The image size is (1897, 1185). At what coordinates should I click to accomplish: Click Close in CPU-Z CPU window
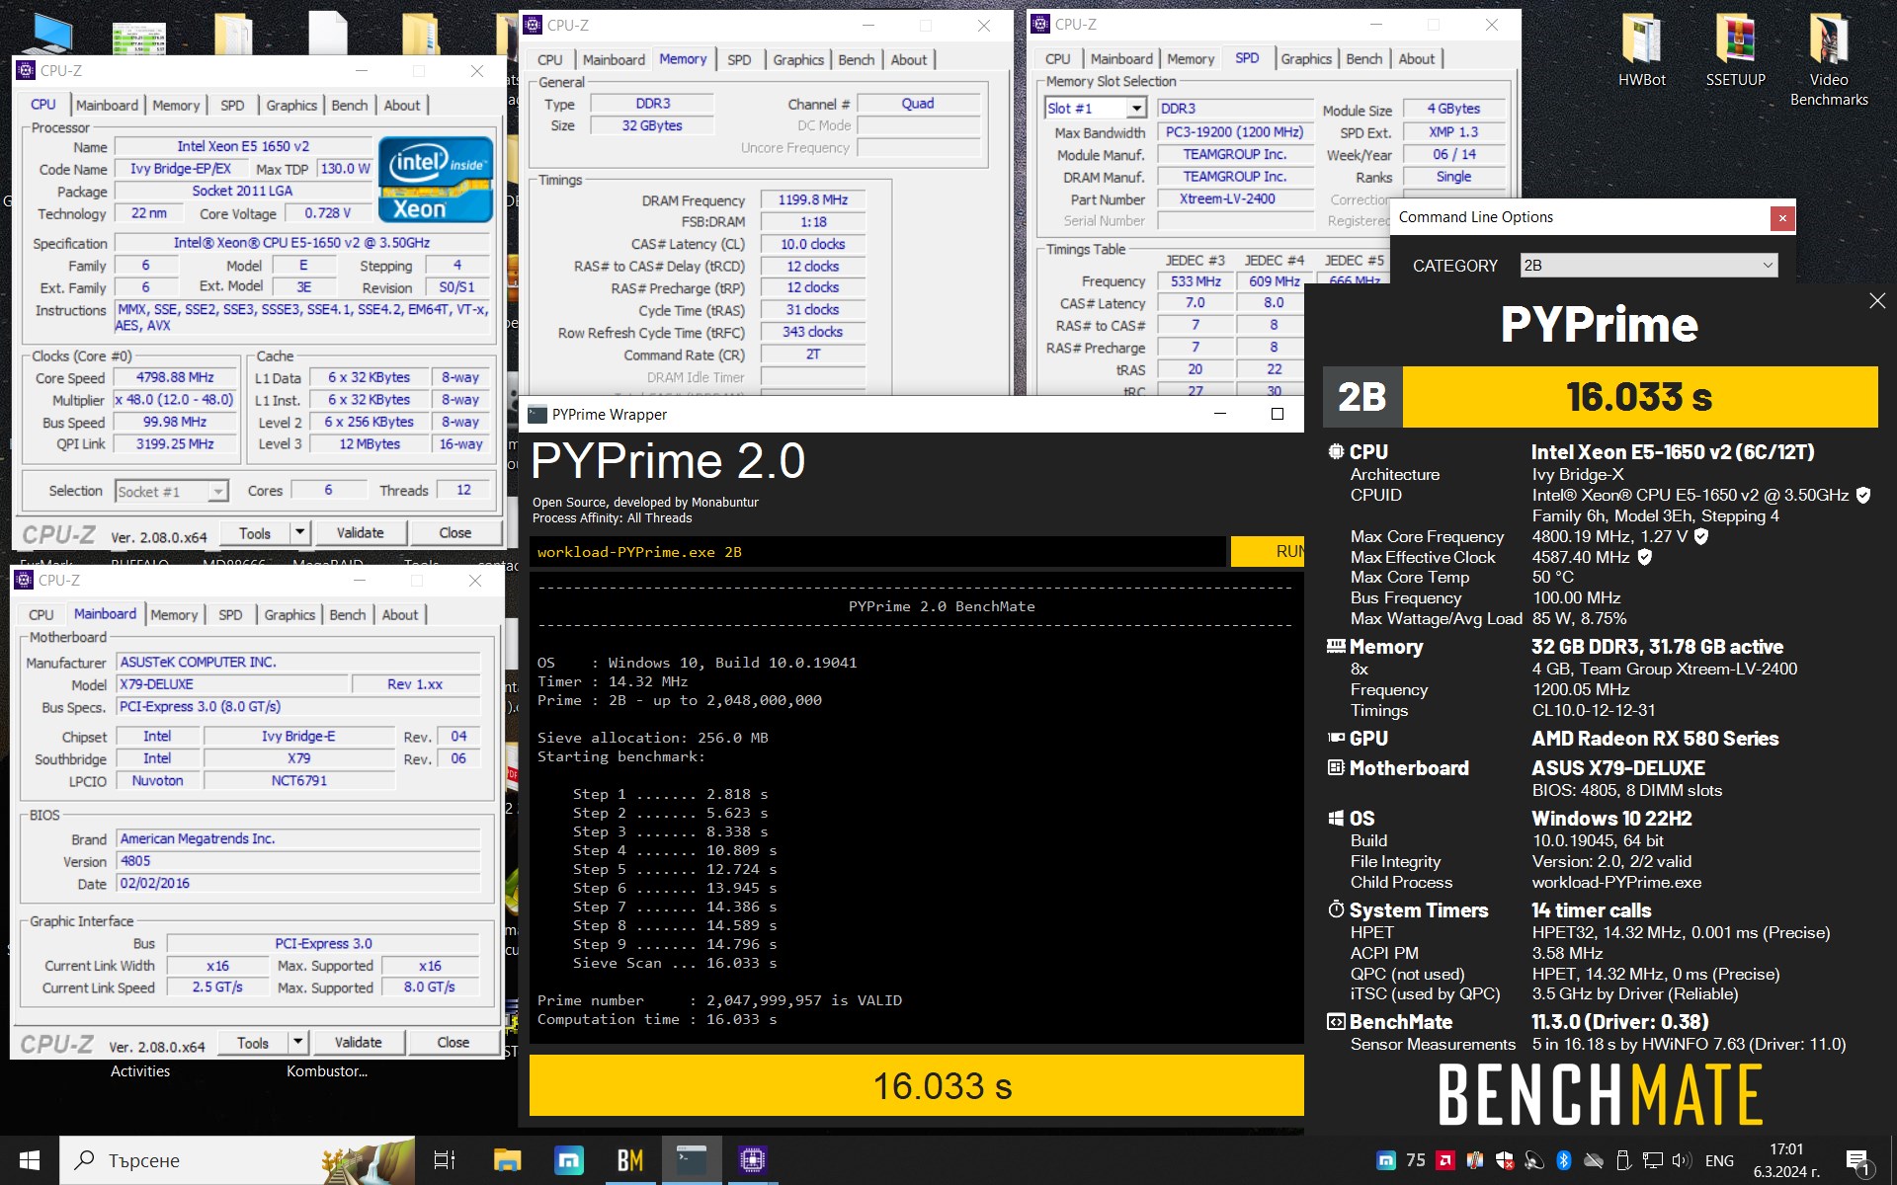click(455, 532)
